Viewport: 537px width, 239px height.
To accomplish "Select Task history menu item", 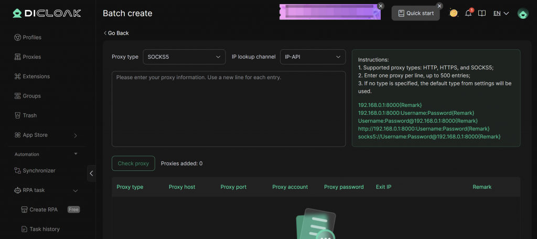I will click(x=44, y=229).
